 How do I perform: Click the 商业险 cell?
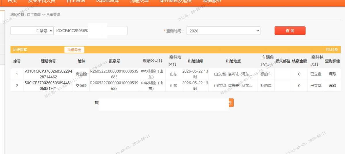pos(81,74)
